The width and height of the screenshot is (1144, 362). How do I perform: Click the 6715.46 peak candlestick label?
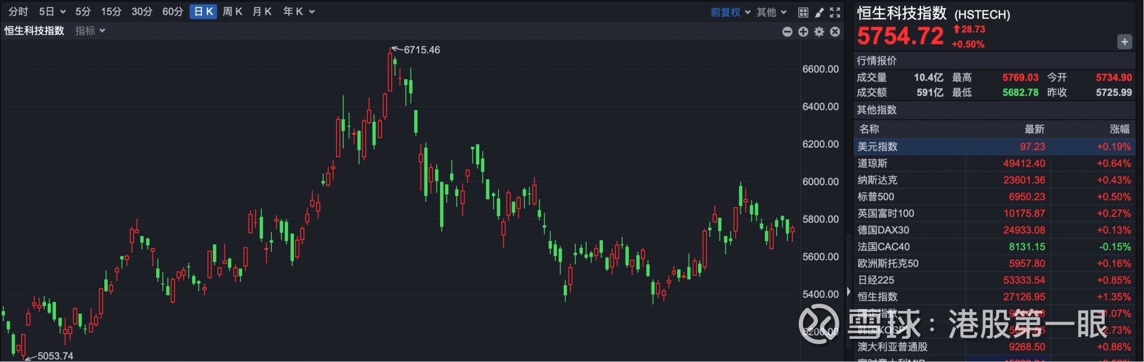[421, 50]
